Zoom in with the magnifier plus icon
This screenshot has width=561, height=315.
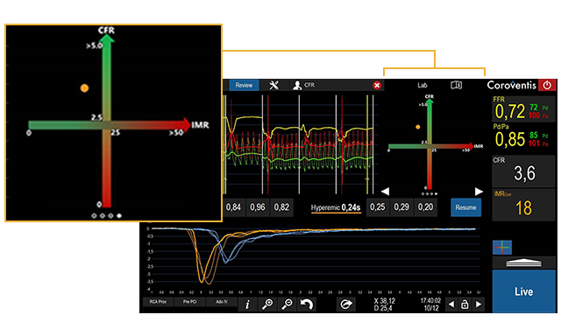pyautogui.click(x=267, y=304)
